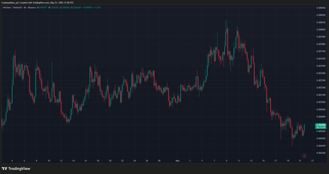Click the candle countdown 02:31:28

[x=321, y=127]
